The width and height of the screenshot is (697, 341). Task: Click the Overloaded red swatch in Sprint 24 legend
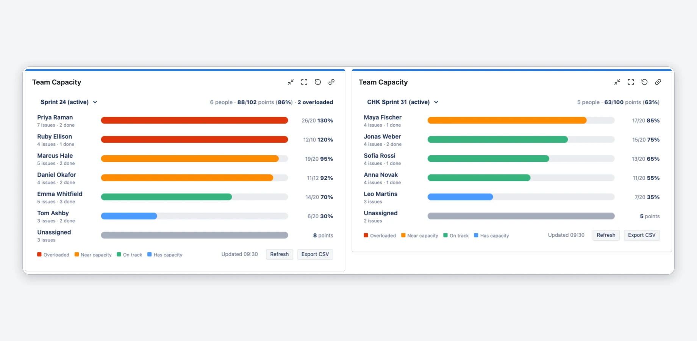tap(39, 254)
